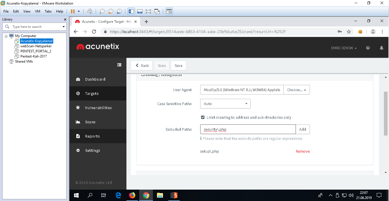Expand the EMRE OZKOK user menu
Image resolution: width=389 pixels, height=201 pixels.
[x=344, y=48]
